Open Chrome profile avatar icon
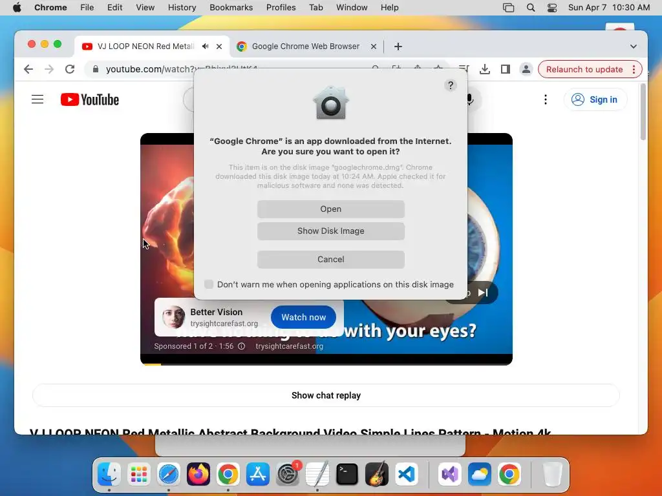 pos(526,69)
